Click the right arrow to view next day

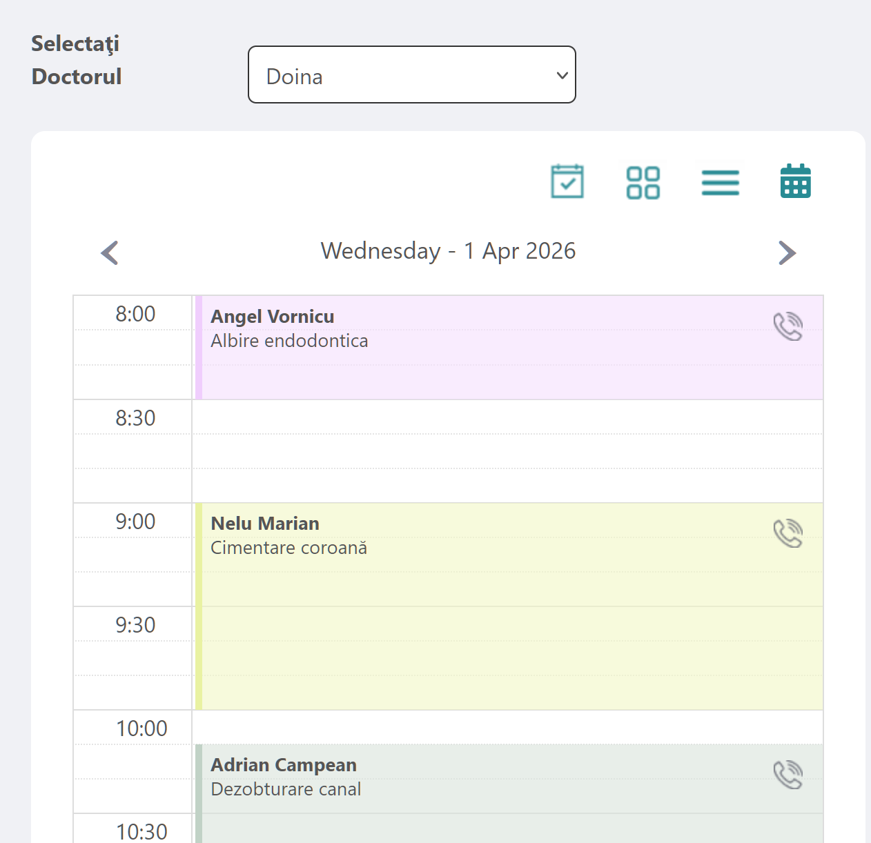[786, 252]
